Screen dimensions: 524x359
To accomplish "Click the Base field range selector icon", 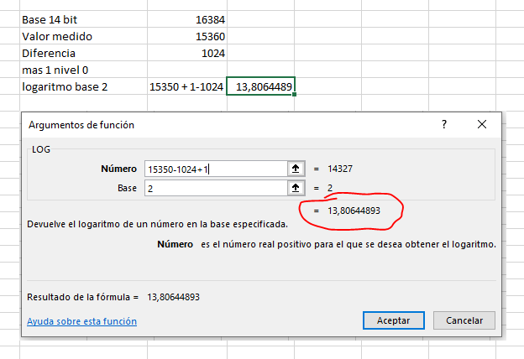I will [x=296, y=188].
